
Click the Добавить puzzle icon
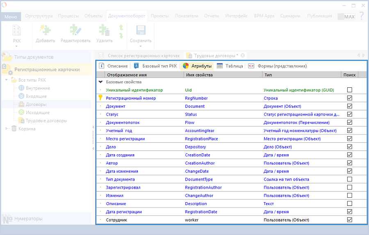tap(45, 30)
